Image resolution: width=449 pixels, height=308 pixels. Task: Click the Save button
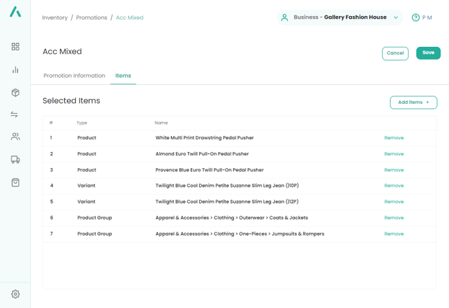click(428, 53)
